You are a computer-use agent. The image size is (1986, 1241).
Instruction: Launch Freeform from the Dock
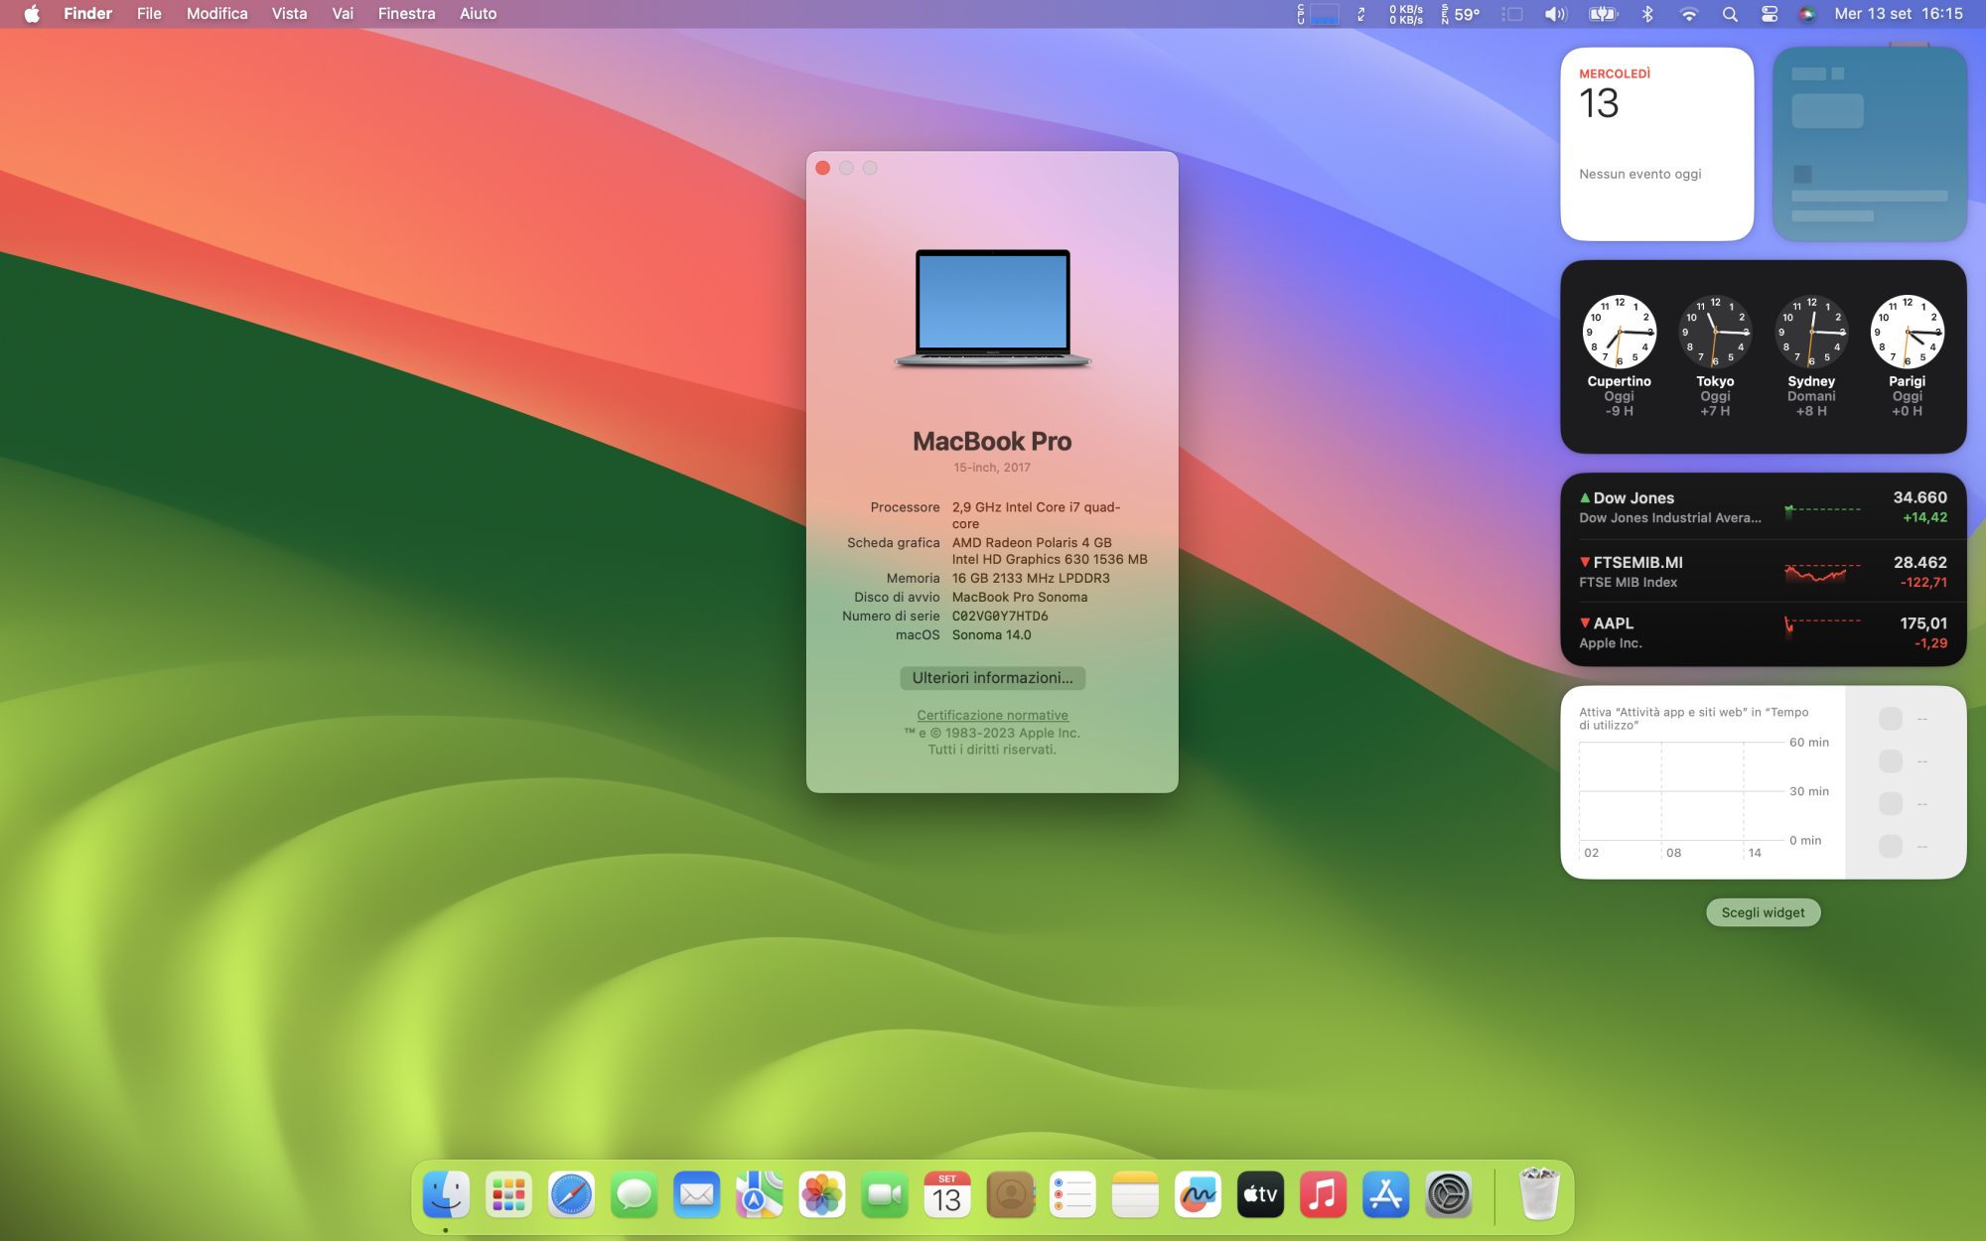(x=1198, y=1194)
